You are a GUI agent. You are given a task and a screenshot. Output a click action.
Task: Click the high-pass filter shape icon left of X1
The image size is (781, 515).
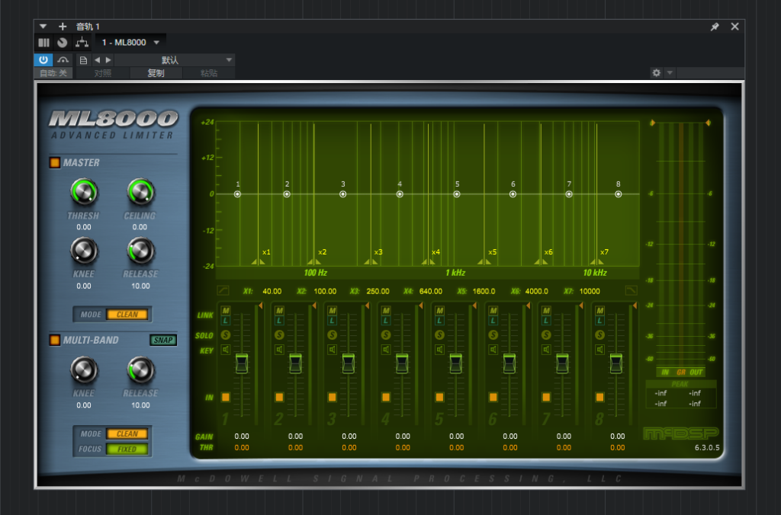223,290
